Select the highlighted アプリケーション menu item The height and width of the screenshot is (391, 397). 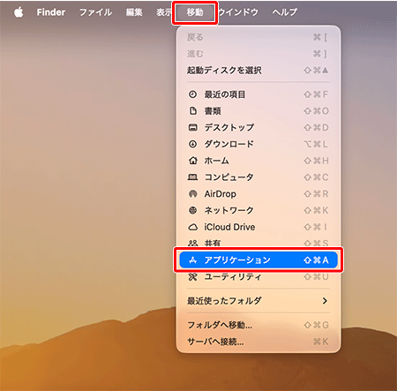coord(258,260)
